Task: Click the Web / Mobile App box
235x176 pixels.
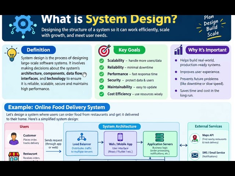Action: (x=120, y=143)
